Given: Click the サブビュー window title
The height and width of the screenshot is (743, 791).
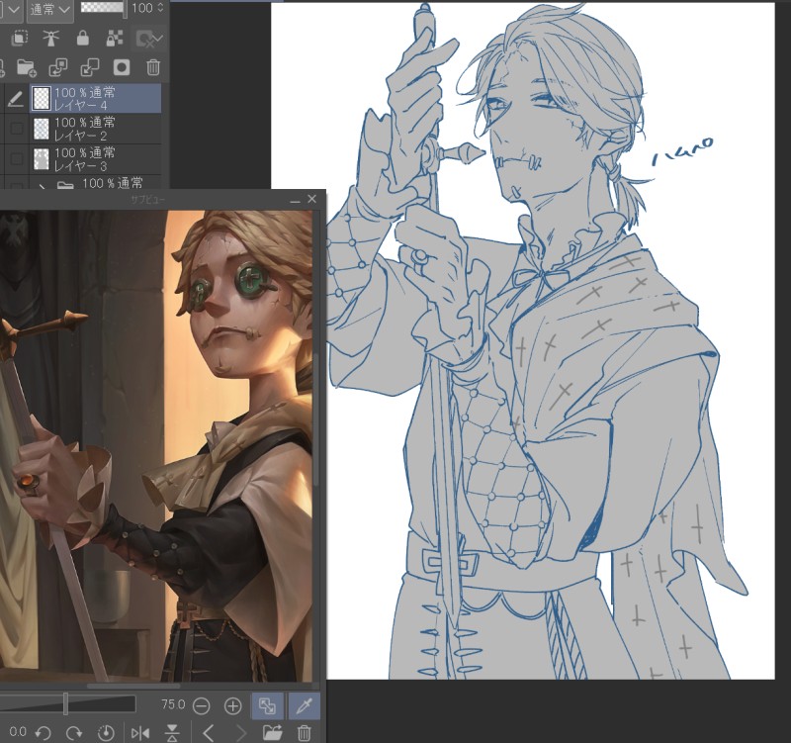Looking at the screenshot, I should point(147,200).
